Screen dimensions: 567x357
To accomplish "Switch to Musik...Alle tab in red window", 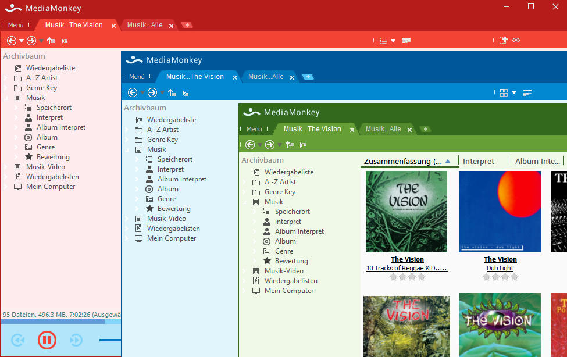I will [145, 25].
